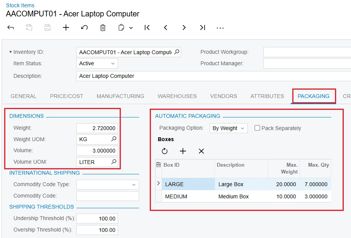Screen dimensions: 351x238
Task: Click the Stock Items breadcrumb link
Action: (20, 5)
